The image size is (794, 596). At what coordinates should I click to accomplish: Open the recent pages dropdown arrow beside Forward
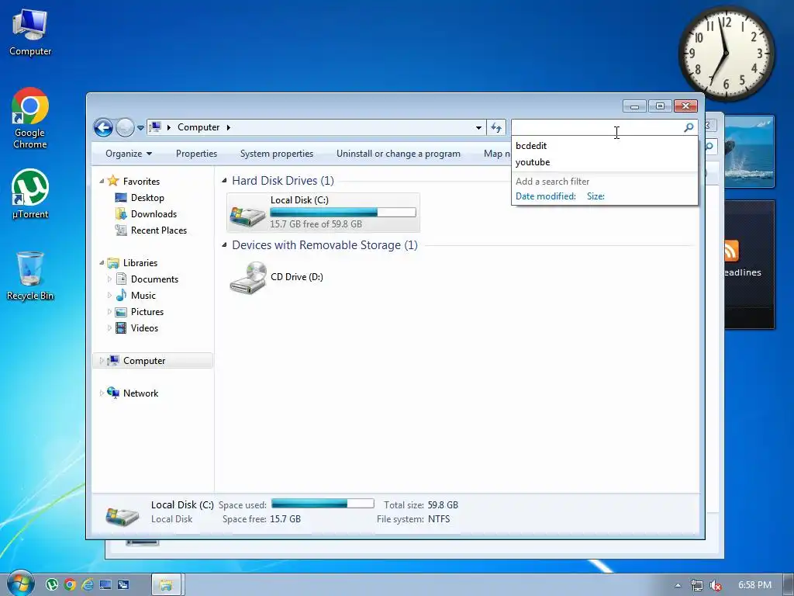pyautogui.click(x=141, y=128)
